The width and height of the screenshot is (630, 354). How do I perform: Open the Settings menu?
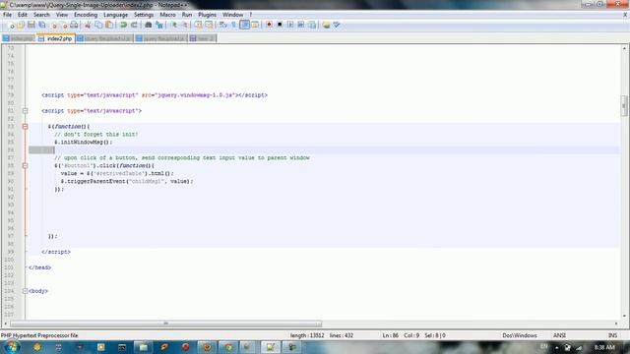144,15
